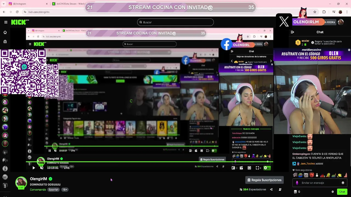Open Jam_Tocino's username in the chat

click(308, 164)
